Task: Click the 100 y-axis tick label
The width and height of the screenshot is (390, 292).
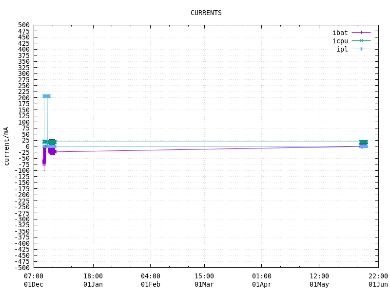Action: pos(24,122)
